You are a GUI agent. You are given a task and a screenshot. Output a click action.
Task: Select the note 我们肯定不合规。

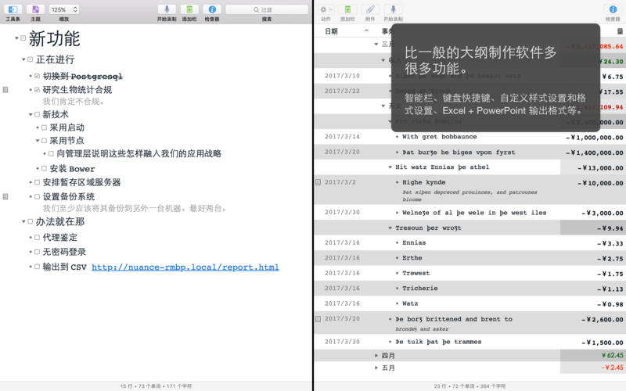[74, 102]
